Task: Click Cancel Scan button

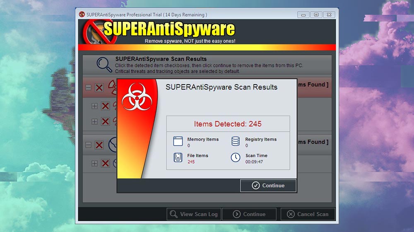Action: (308, 214)
